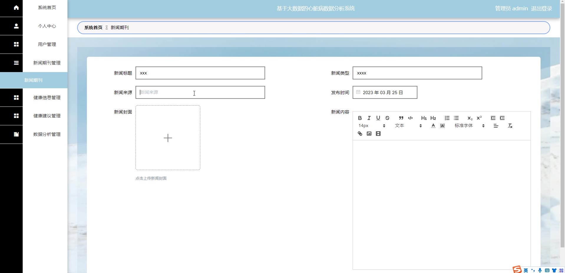
Task: Click 退出登录 to log out
Action: (x=541, y=9)
